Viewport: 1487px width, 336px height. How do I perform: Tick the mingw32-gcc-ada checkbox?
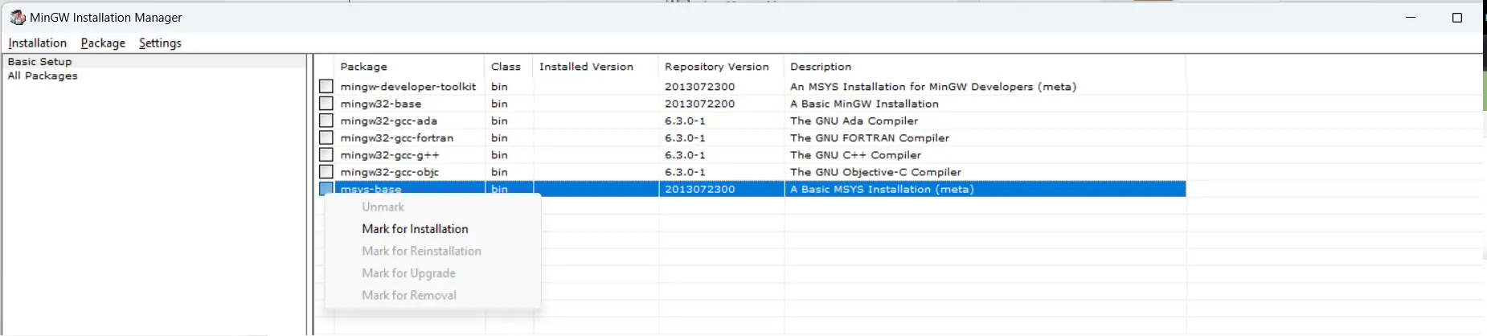tap(326, 121)
